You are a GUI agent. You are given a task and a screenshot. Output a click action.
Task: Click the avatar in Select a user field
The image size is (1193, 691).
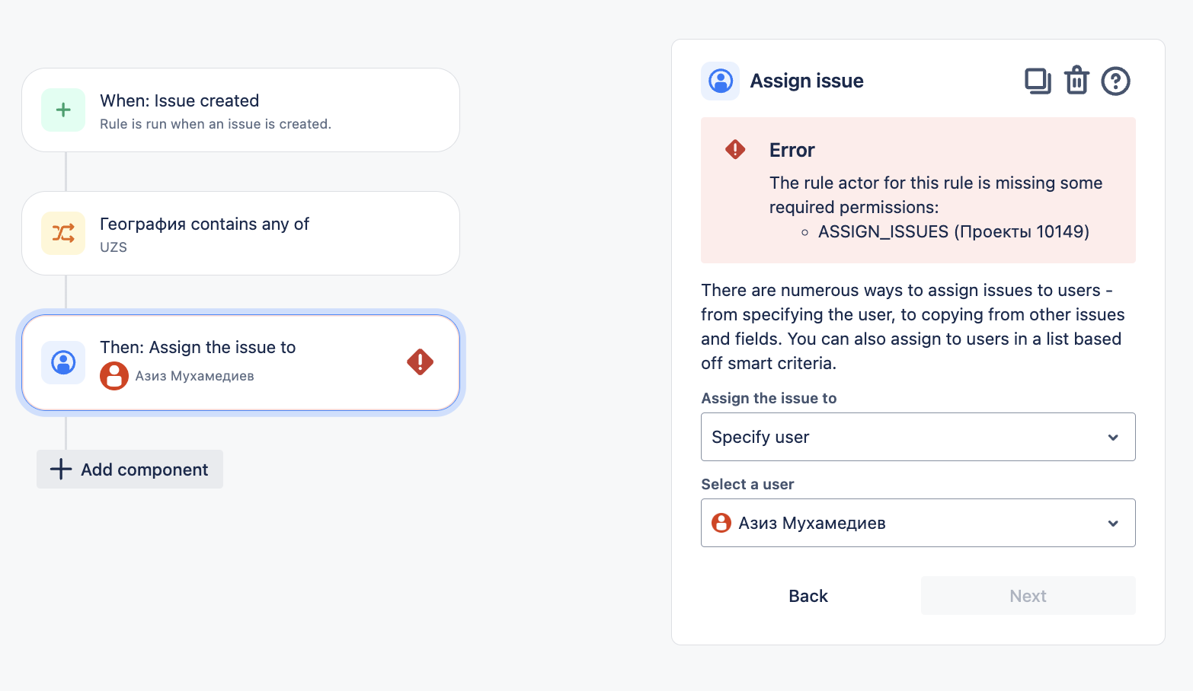click(x=721, y=523)
